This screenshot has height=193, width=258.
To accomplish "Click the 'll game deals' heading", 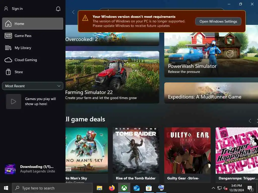I will click(x=85, y=119).
